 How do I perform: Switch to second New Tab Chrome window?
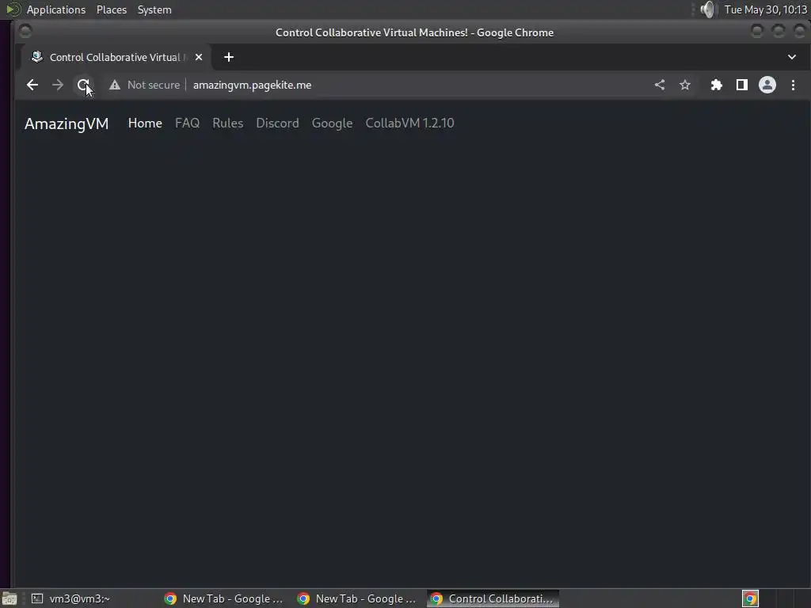coord(356,598)
